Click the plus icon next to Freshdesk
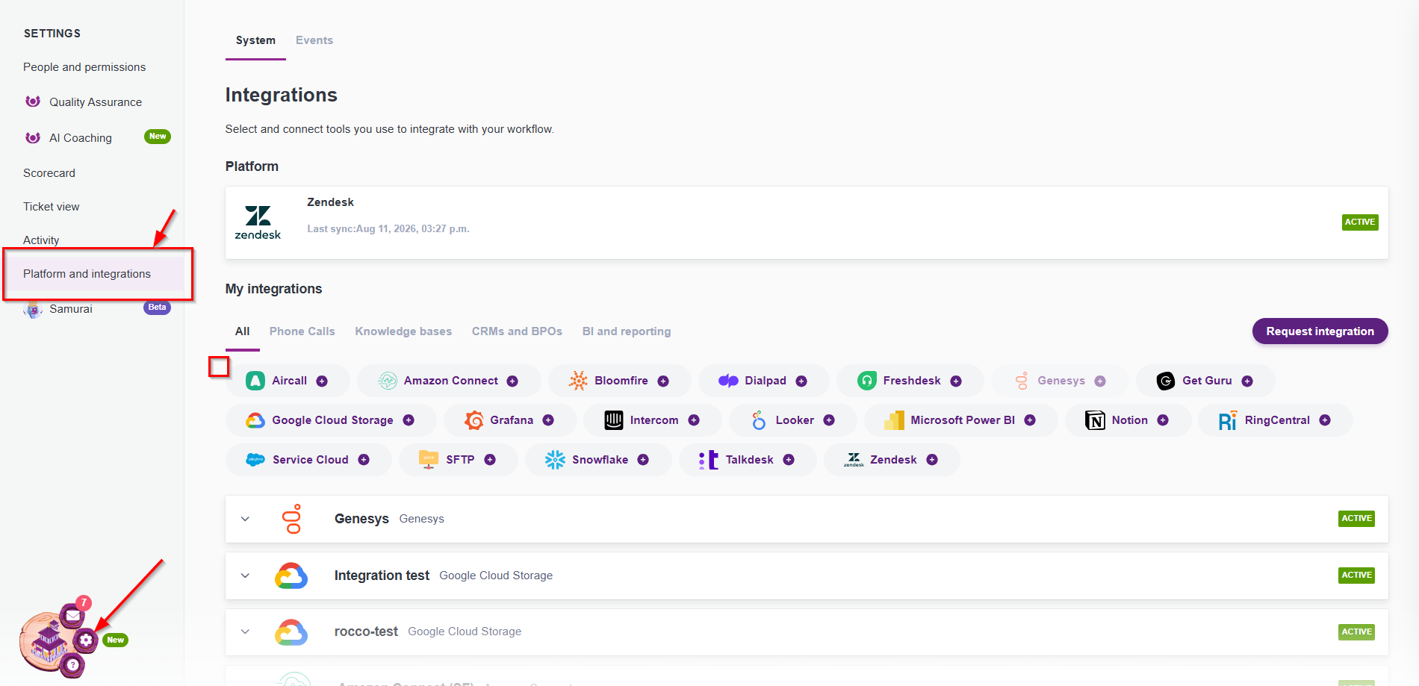Screen dimensions: 1419x686 coord(956,381)
